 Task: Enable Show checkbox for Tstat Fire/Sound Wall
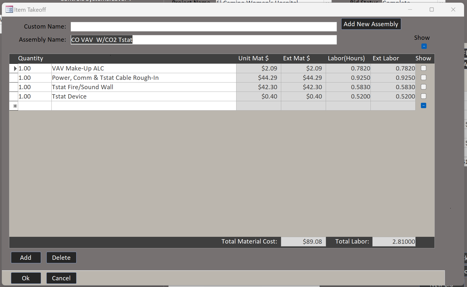tap(423, 87)
